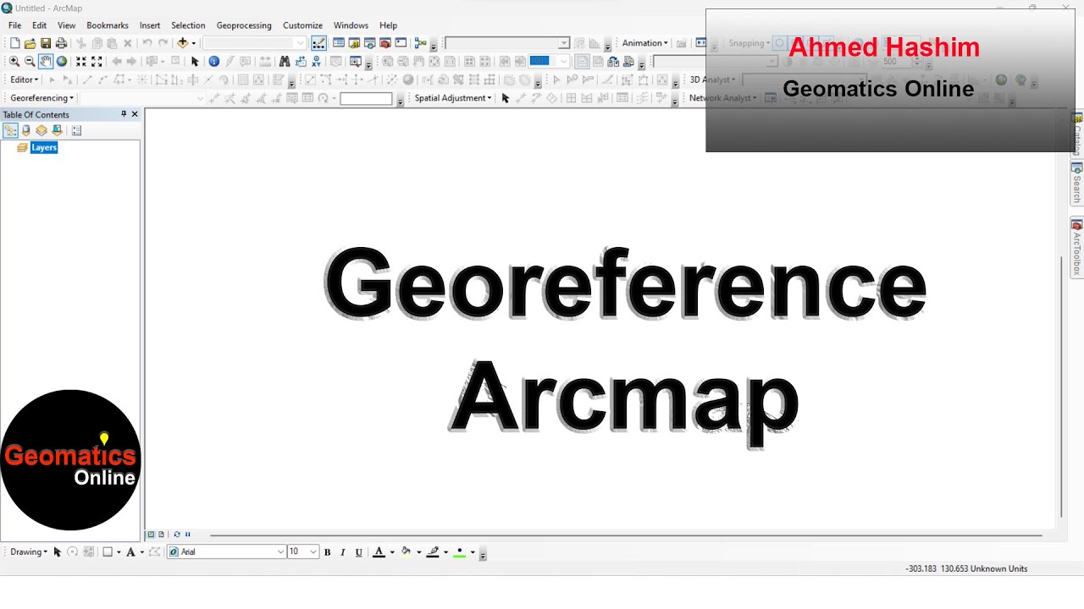Click the Fixed Zoom In icon
The height and width of the screenshot is (609, 1084).
pyautogui.click(x=81, y=62)
